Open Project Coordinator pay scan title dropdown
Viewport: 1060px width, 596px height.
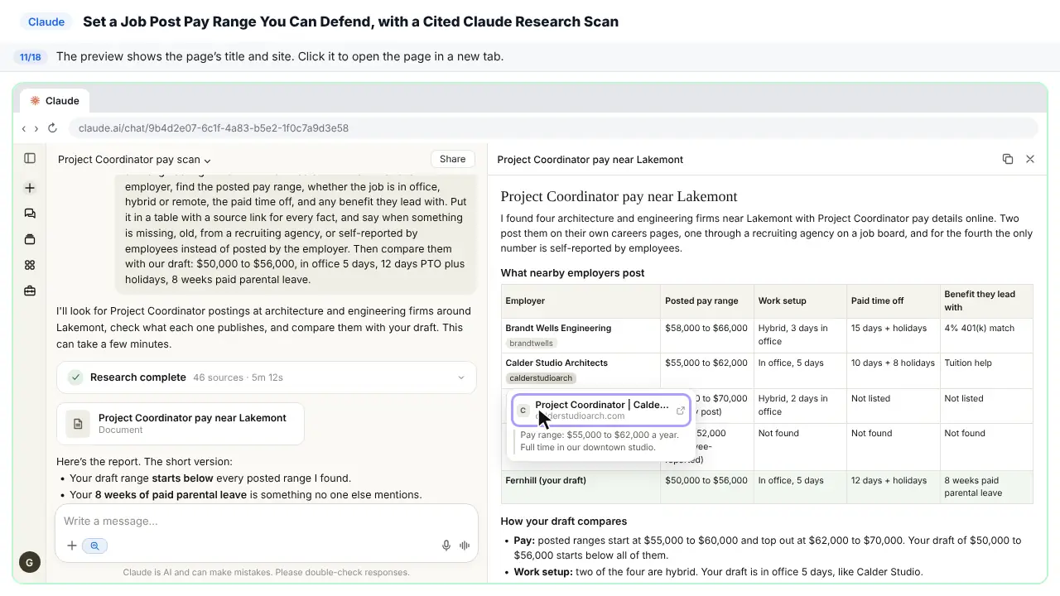click(x=134, y=160)
